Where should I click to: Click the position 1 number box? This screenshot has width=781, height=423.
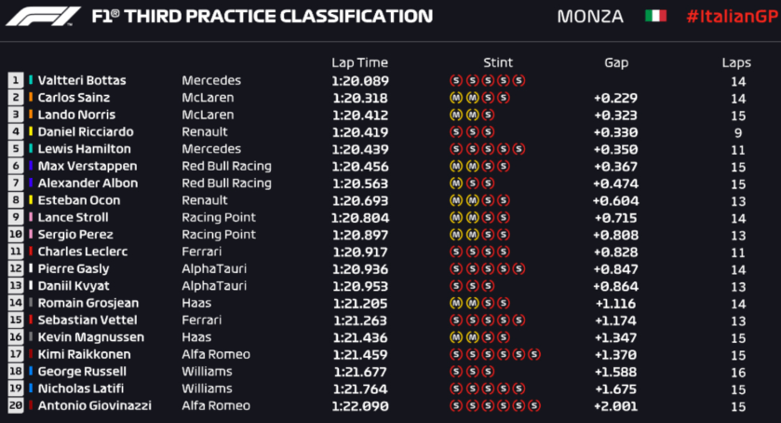coord(16,81)
